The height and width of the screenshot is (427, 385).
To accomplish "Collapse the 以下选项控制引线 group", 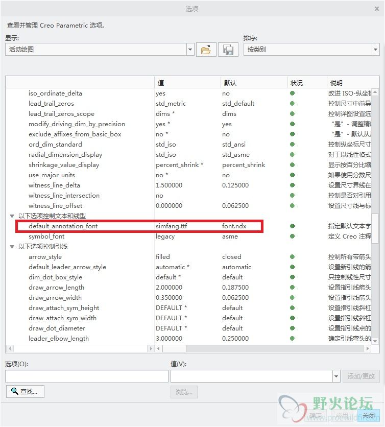I will pyautogui.click(x=12, y=247).
